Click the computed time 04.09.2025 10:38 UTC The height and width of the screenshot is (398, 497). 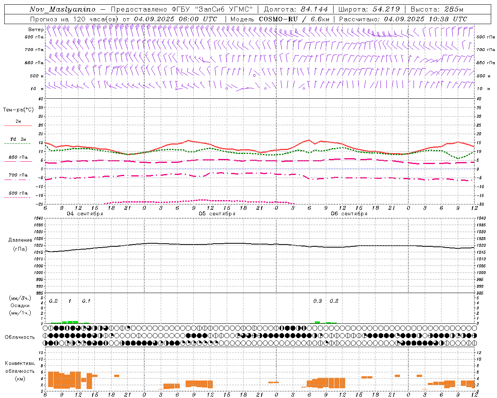tap(425, 19)
